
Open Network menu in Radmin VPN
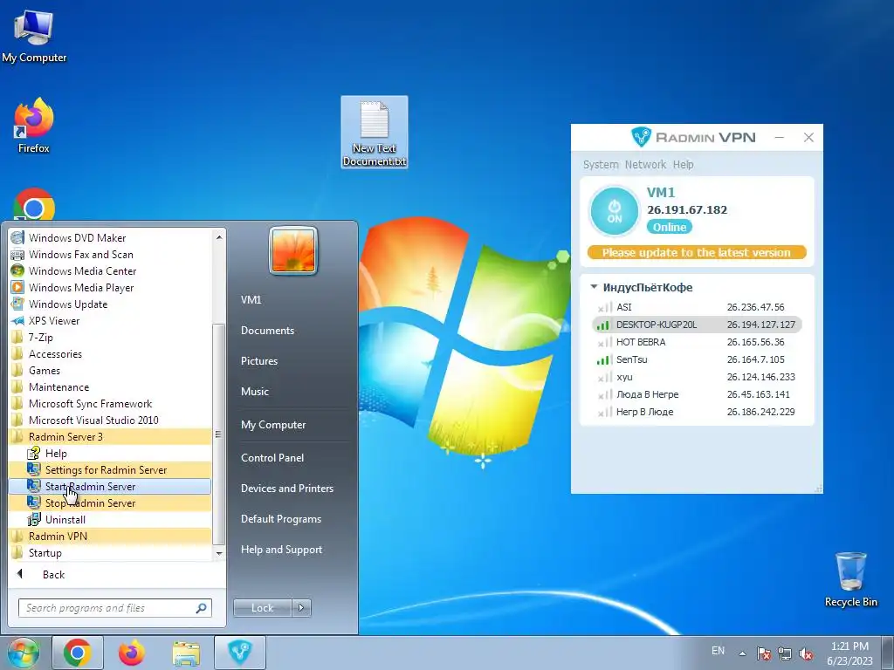pos(645,164)
